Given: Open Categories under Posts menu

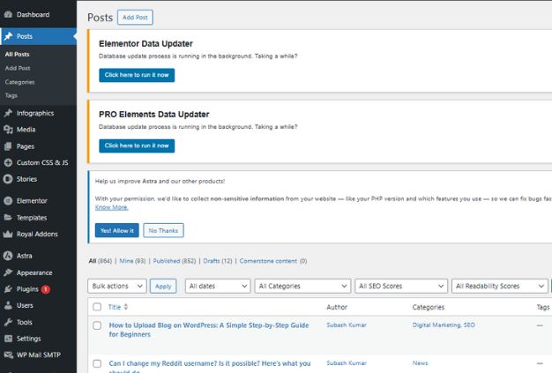Looking at the screenshot, I should pos(20,82).
